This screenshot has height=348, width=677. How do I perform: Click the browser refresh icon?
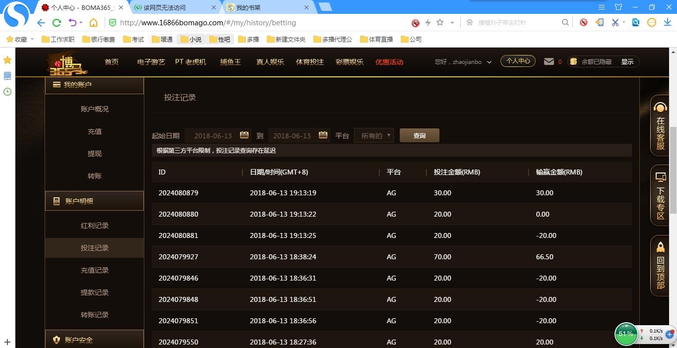(57, 23)
